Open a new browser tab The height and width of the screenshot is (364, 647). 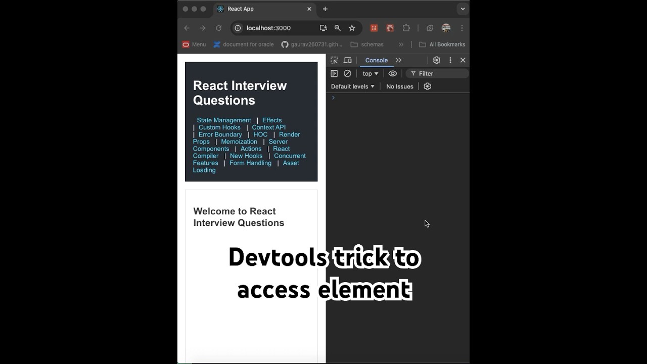pyautogui.click(x=325, y=9)
